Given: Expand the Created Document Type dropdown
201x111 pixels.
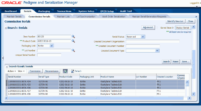Looking at the screenshot, I should click(157, 50).
